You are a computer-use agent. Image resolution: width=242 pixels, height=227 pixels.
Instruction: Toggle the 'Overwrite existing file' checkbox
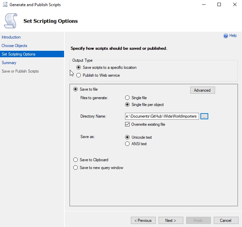coord(127,124)
